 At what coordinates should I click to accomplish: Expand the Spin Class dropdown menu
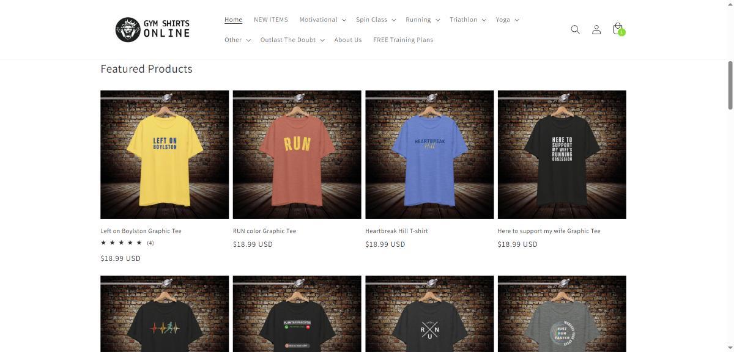click(x=376, y=20)
